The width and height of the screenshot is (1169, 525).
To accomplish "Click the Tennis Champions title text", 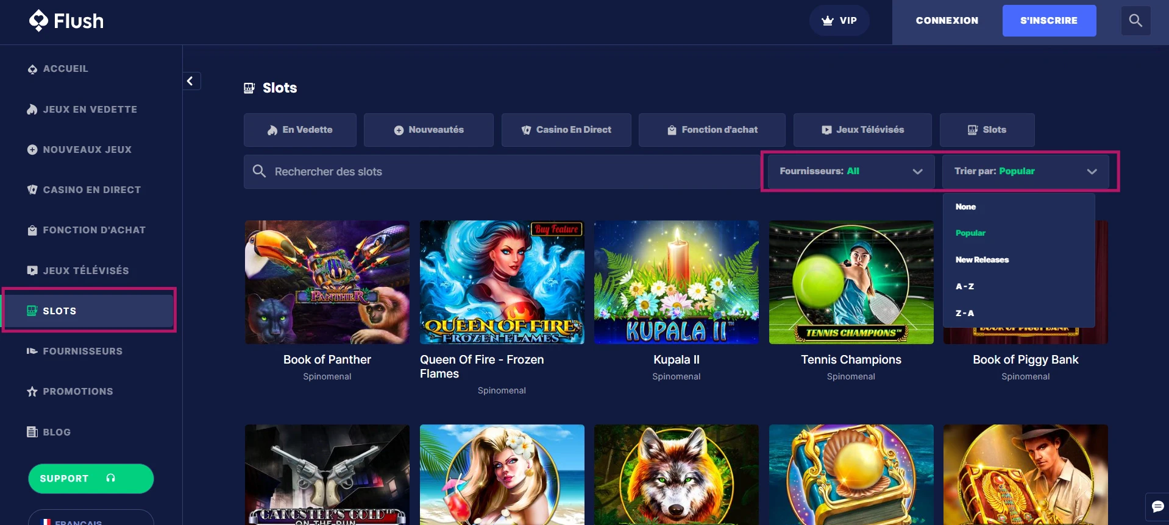I will pyautogui.click(x=851, y=360).
